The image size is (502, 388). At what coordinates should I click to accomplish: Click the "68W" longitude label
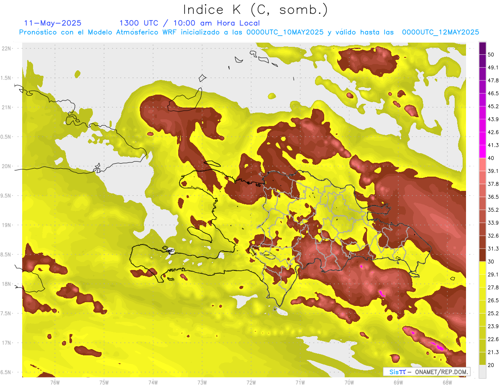[x=447, y=383]
